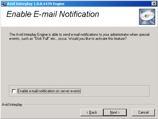
Task: Click the 'Enable e-mail notification on server events' label
Action: 49,91
